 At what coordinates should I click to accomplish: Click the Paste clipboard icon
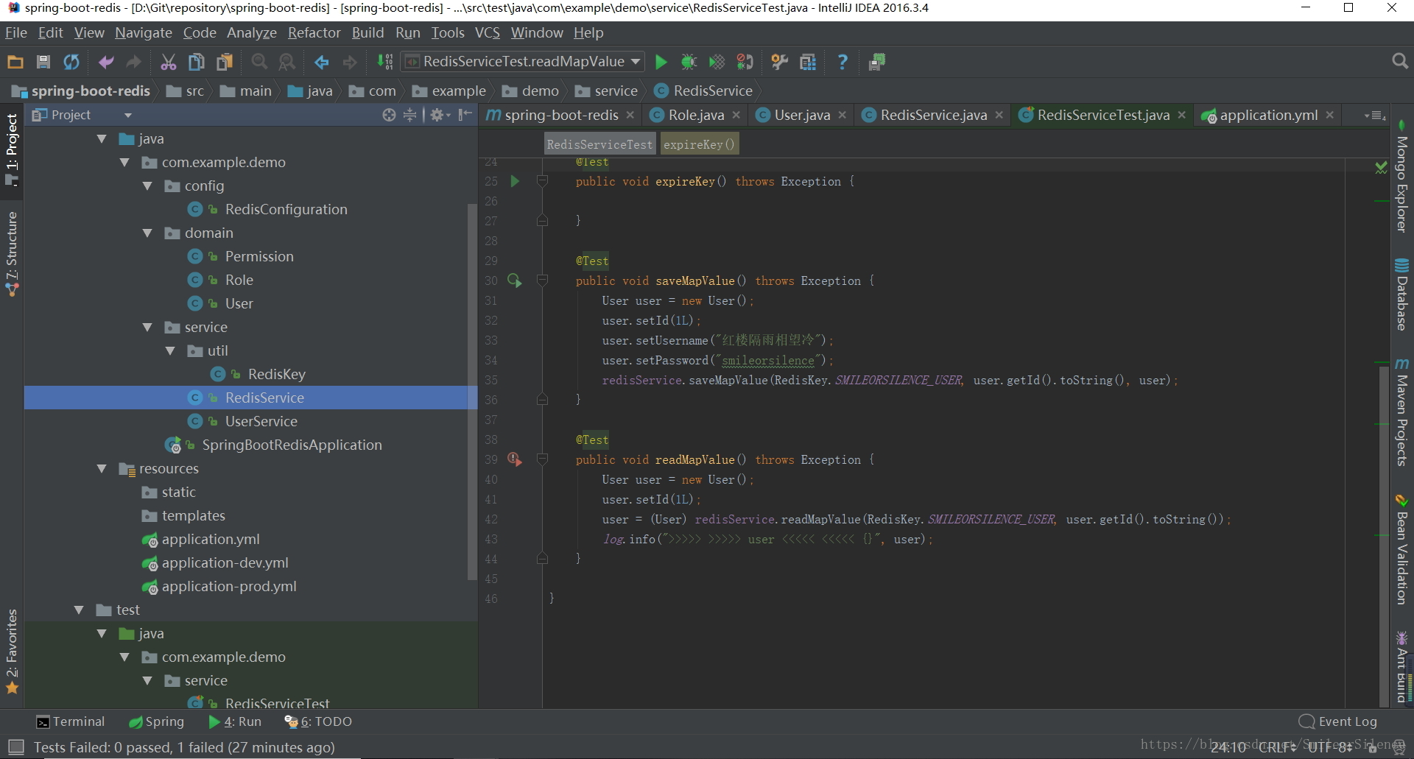pyautogui.click(x=225, y=63)
